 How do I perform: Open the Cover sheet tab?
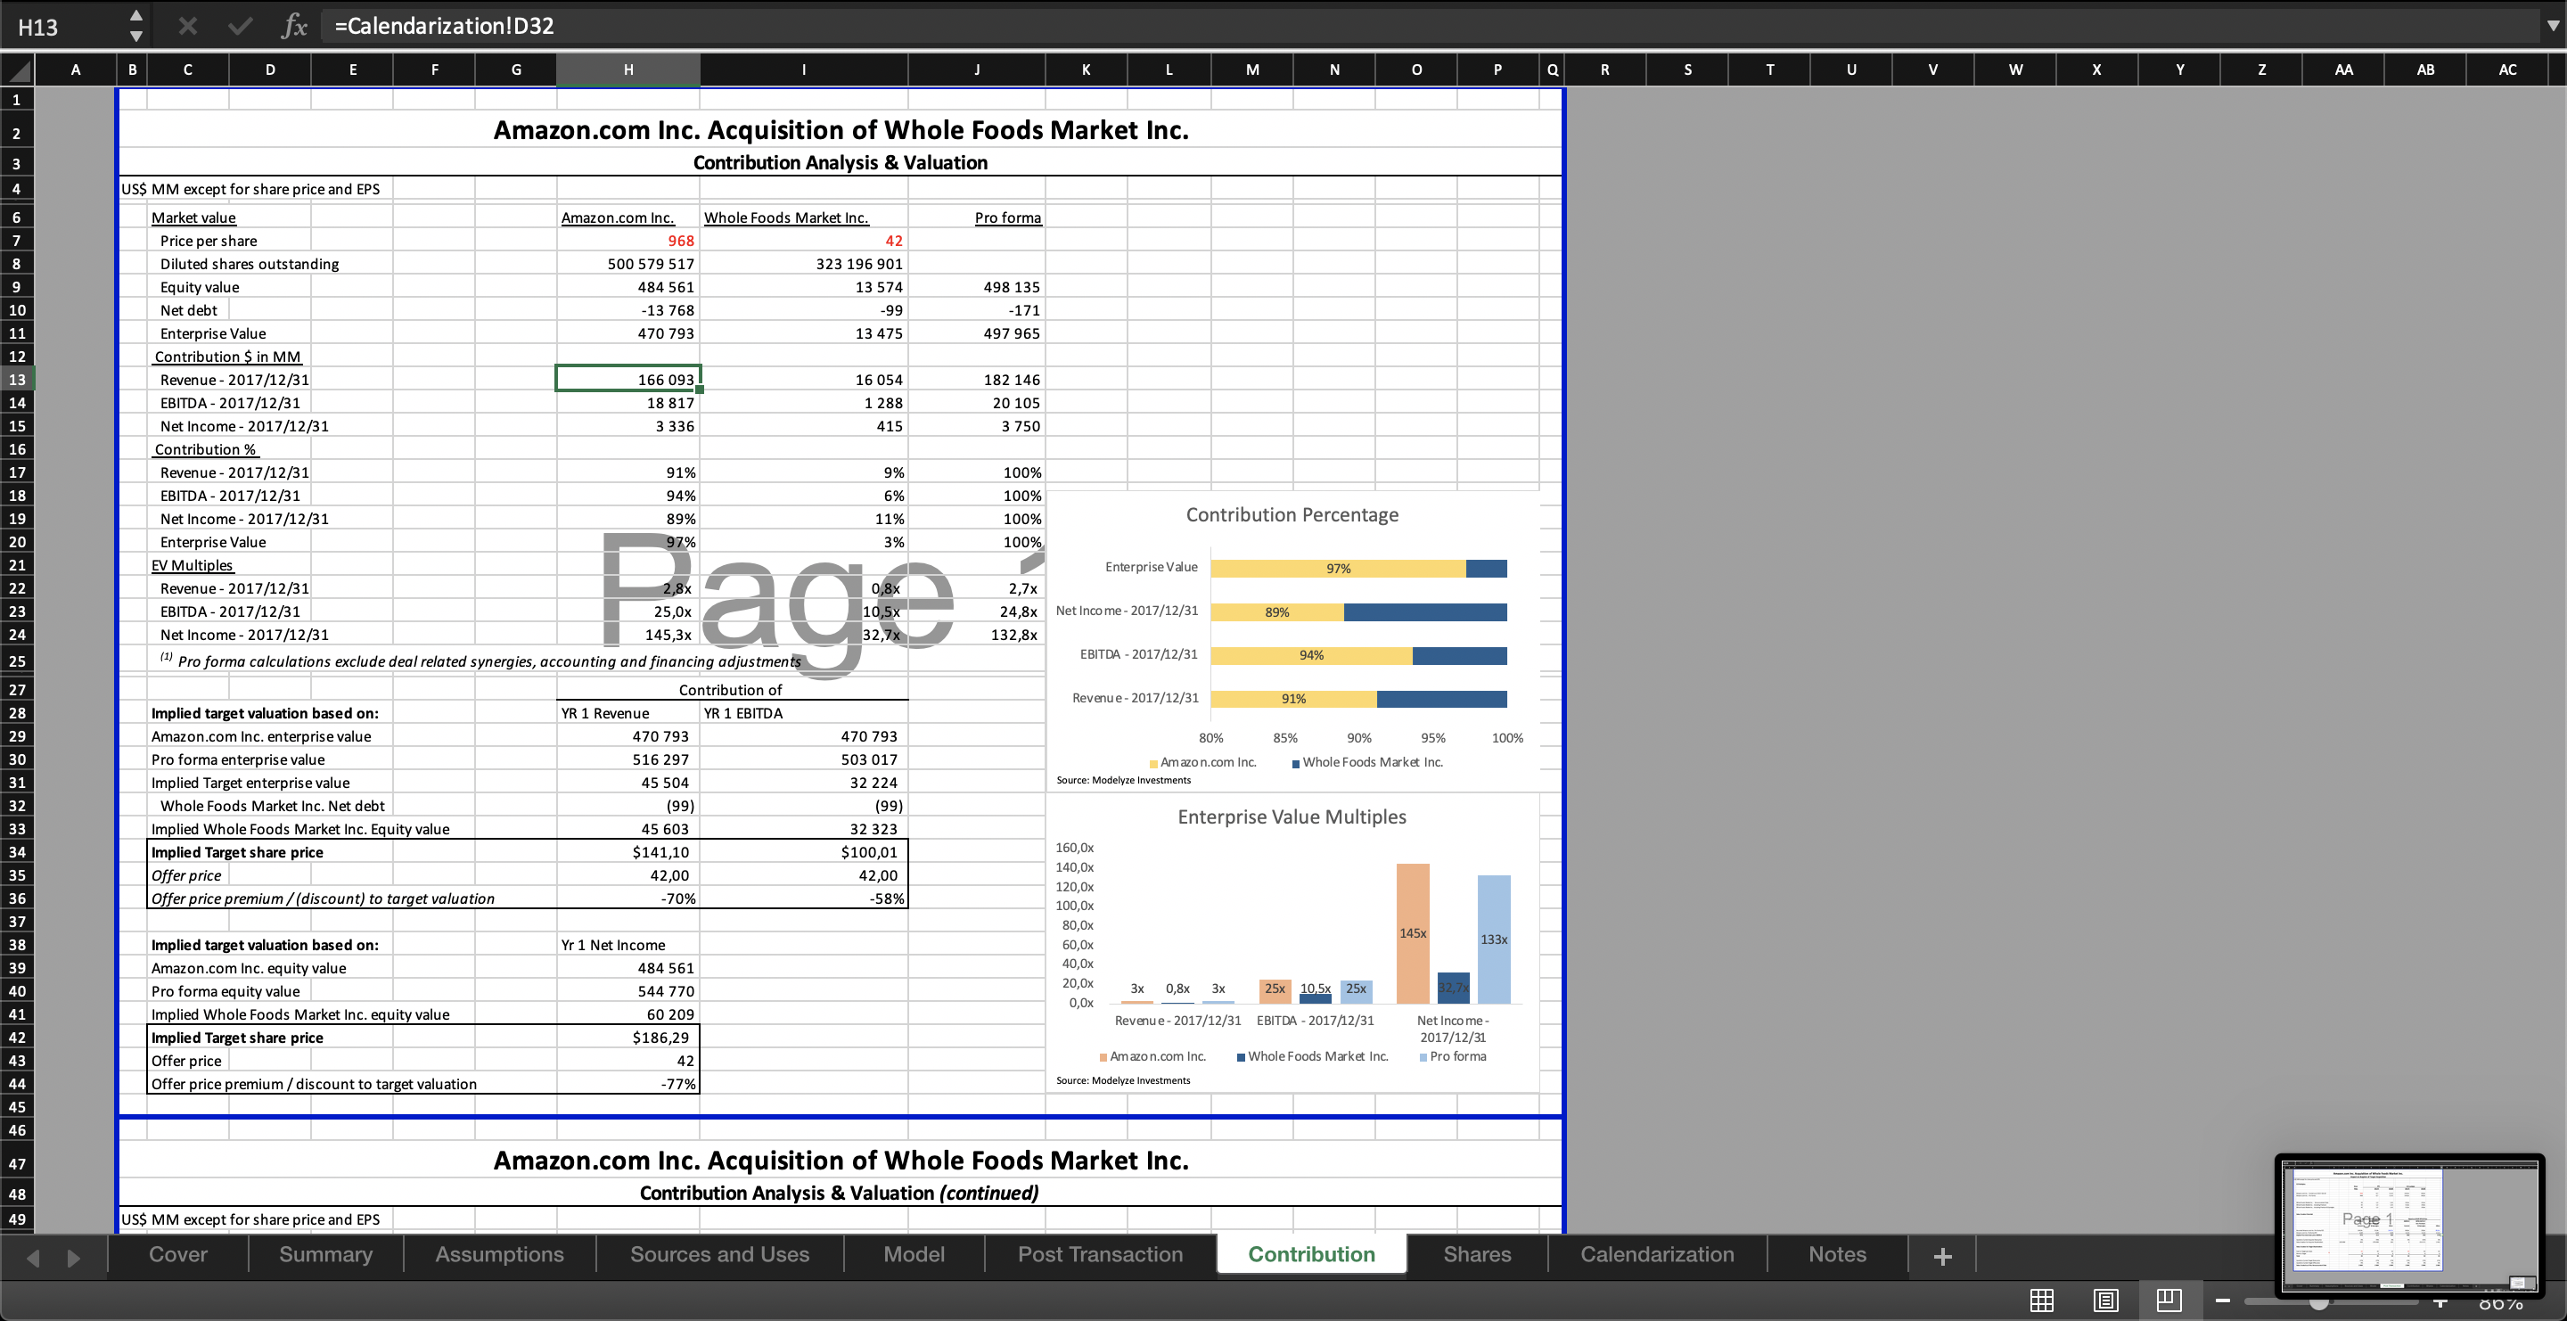[x=178, y=1254]
